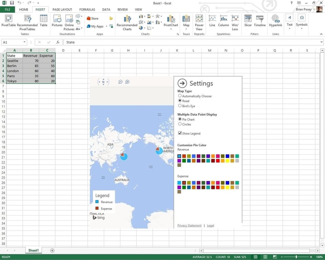Click the Brien Posey account name
Screen dimensions: 325x260
click(x=304, y=9)
